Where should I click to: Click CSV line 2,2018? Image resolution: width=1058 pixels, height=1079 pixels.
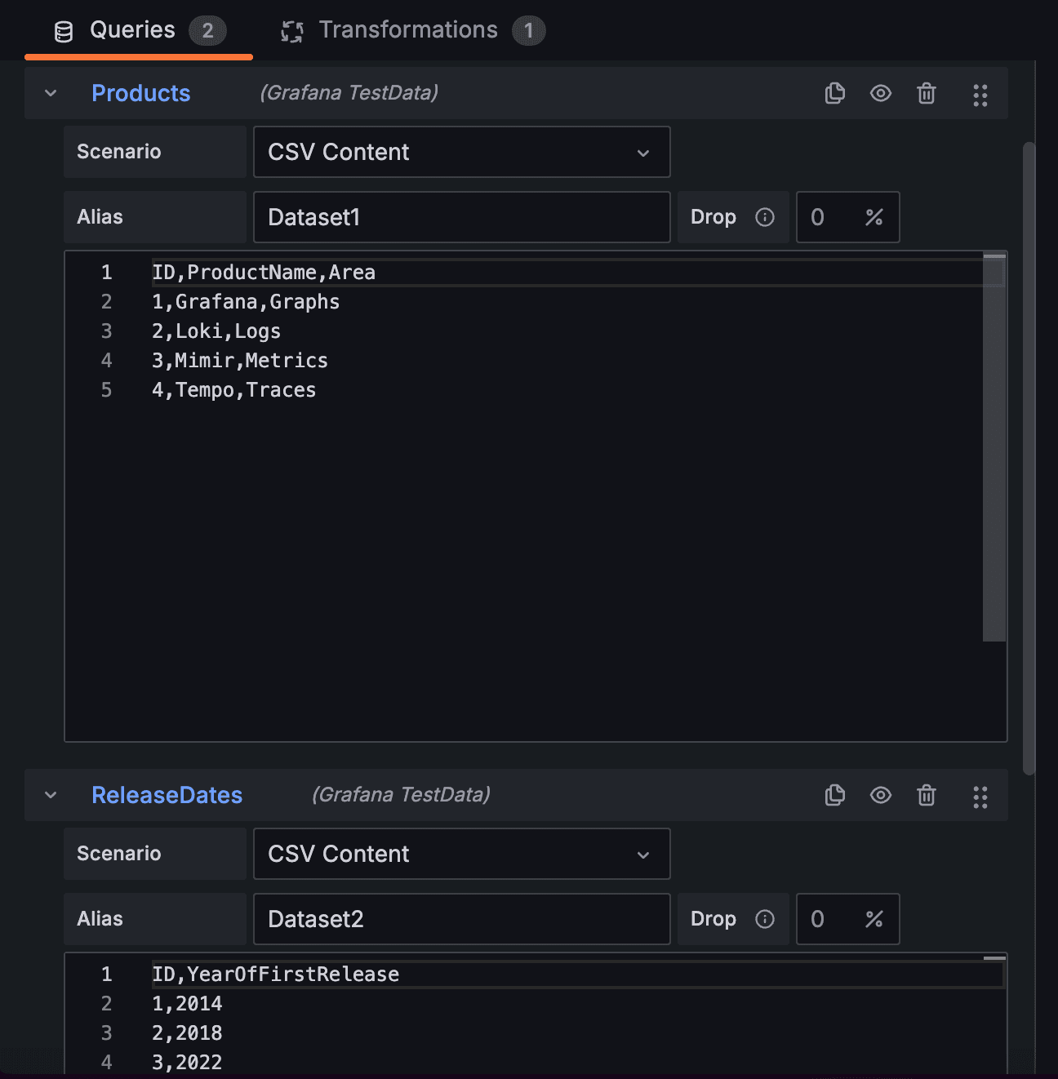click(x=187, y=1033)
